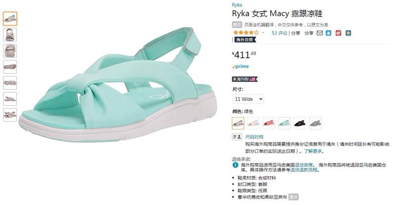Click the Ryka brand link

click(237, 5)
